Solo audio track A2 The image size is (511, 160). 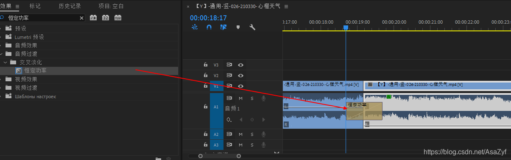pos(252,134)
